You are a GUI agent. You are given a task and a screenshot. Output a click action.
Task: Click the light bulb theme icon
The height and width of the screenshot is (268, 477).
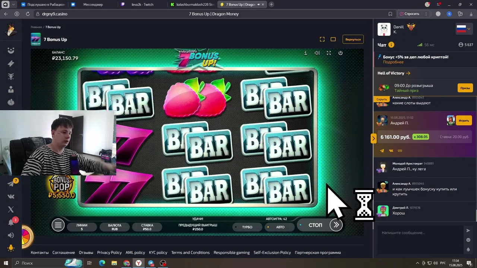coord(11,248)
